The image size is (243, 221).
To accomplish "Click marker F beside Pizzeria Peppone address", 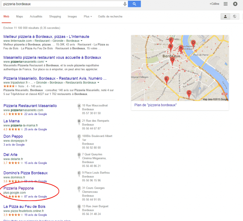I will 79,188.
